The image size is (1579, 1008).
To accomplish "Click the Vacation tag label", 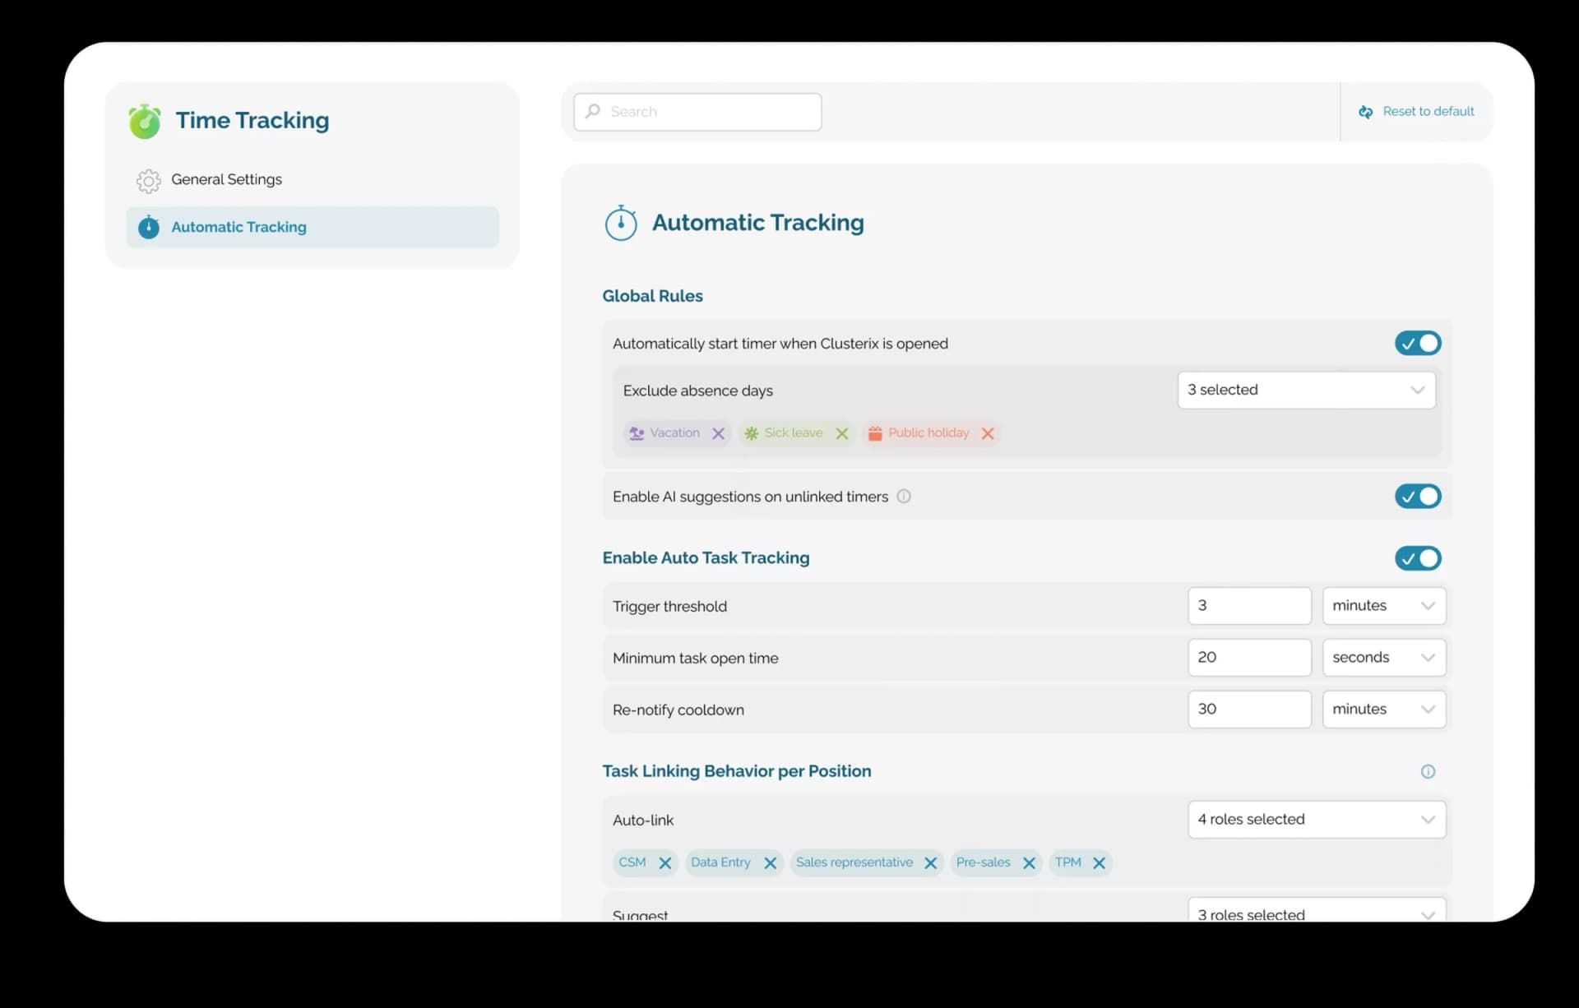I will point(674,433).
